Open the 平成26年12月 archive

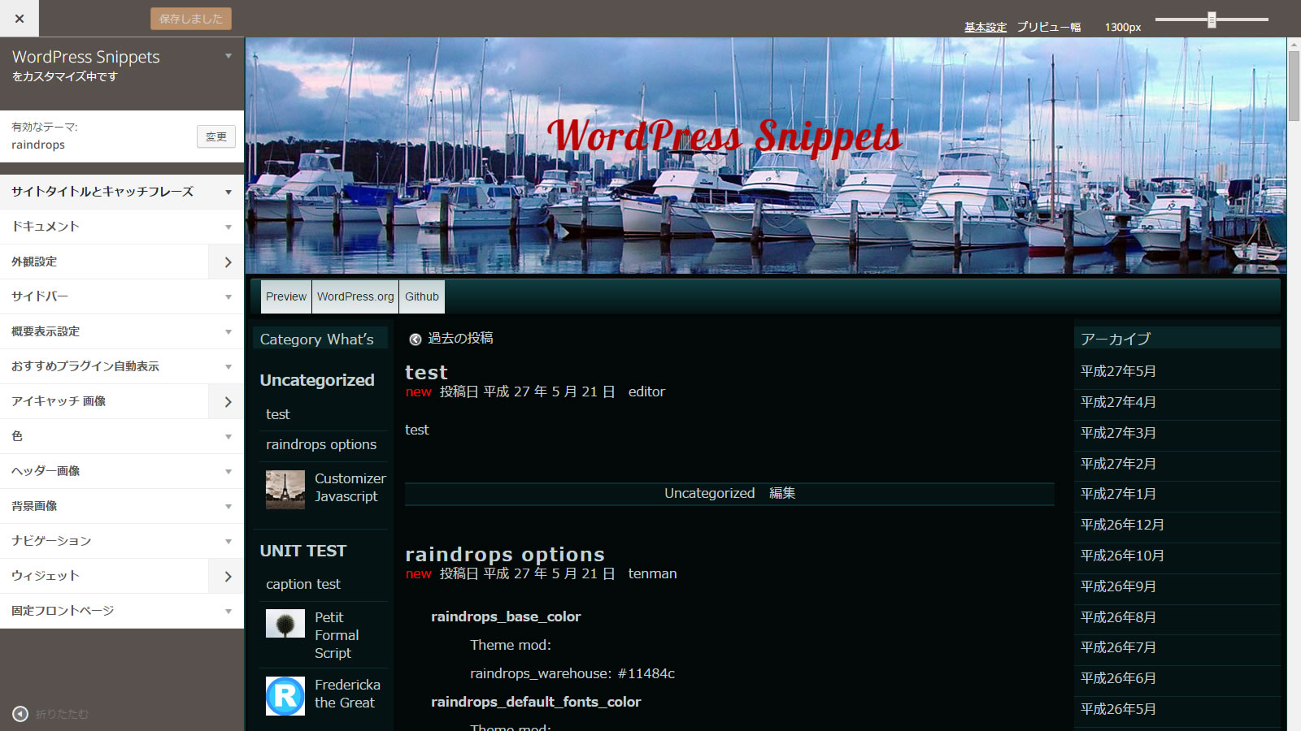pyautogui.click(x=1122, y=525)
